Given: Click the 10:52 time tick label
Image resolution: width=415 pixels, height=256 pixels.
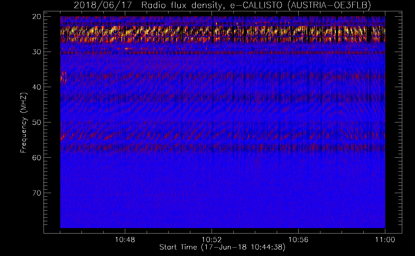Looking at the screenshot, I should coord(212,240).
